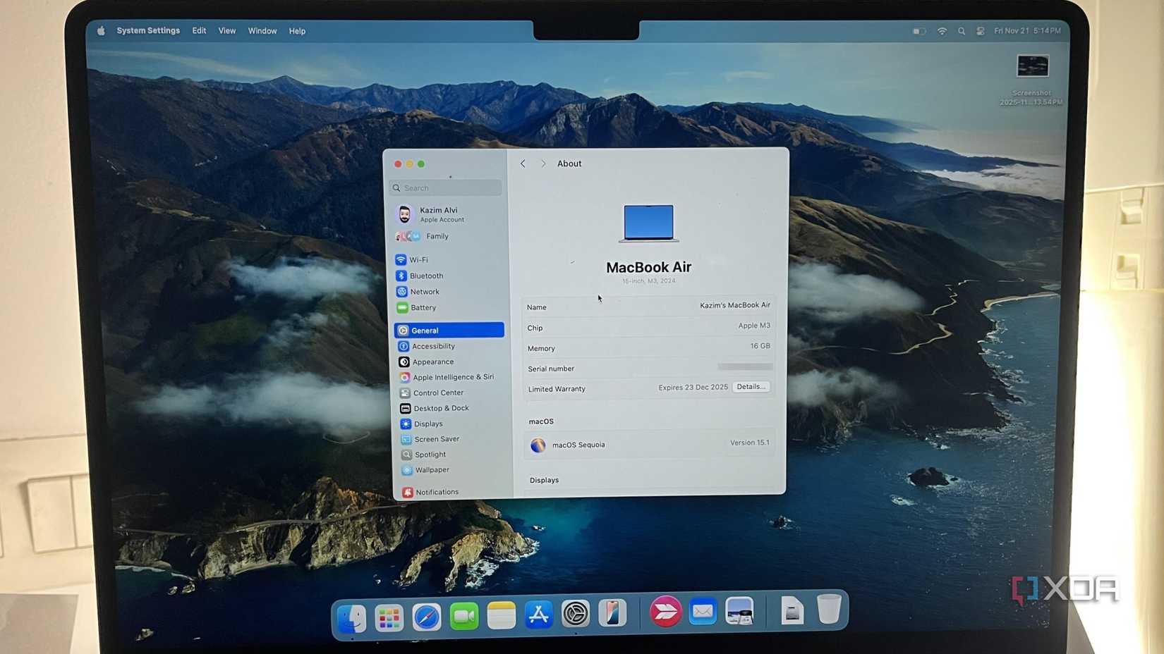The width and height of the screenshot is (1164, 654).
Task: Click the warranty Details button
Action: 751,387
